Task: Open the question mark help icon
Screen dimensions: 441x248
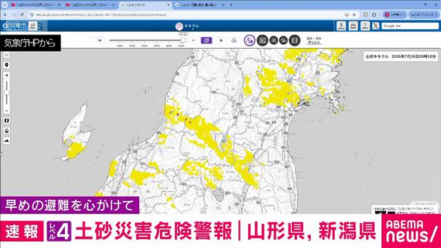Action: [365, 26]
